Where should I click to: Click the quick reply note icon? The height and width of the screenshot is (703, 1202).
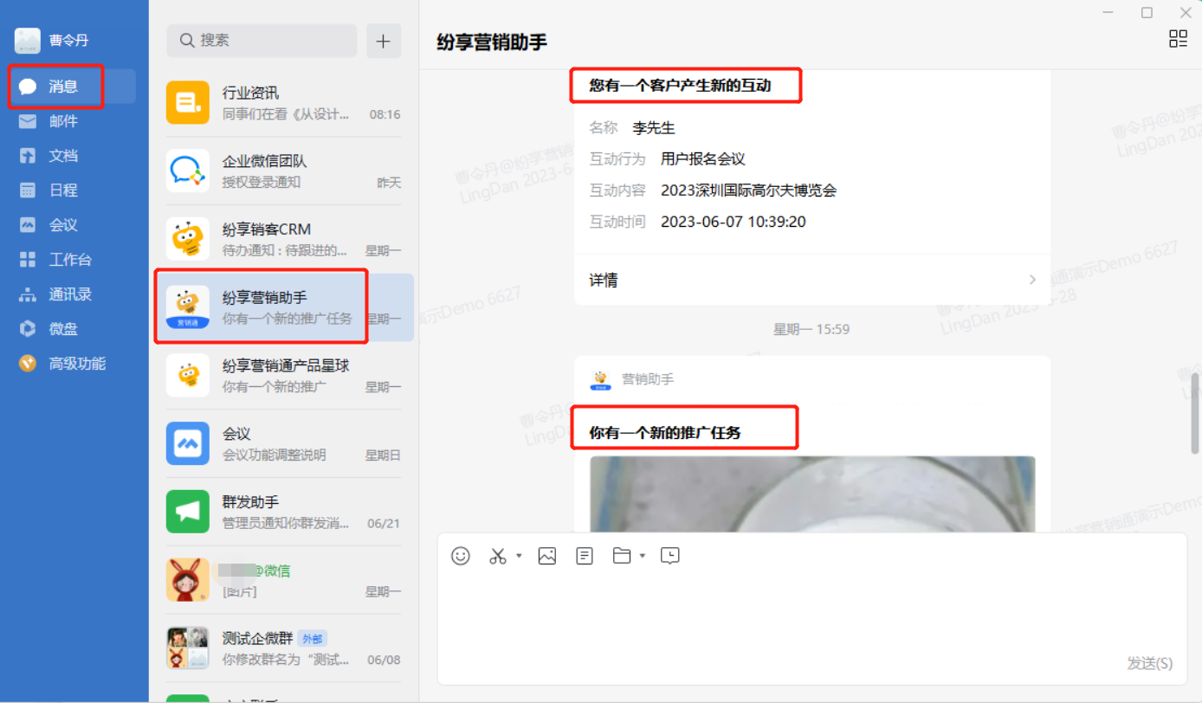tap(585, 556)
